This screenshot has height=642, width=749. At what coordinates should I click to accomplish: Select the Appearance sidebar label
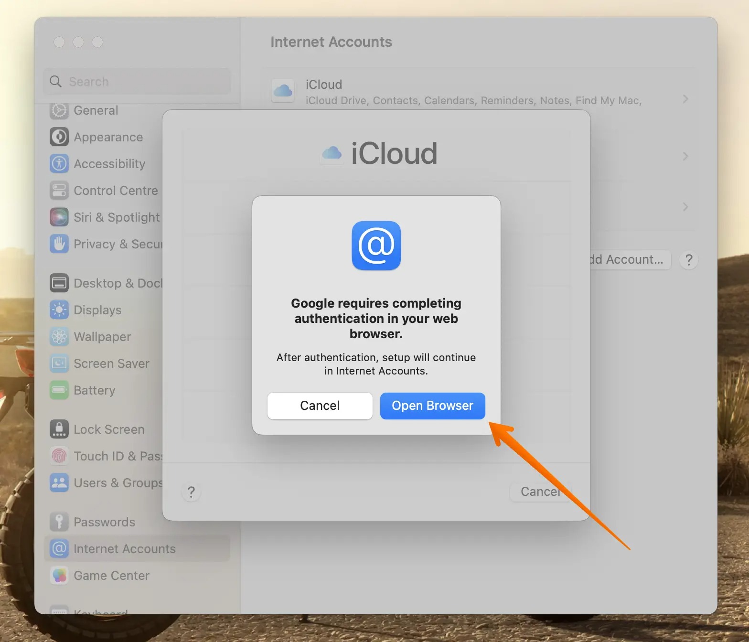pos(108,137)
